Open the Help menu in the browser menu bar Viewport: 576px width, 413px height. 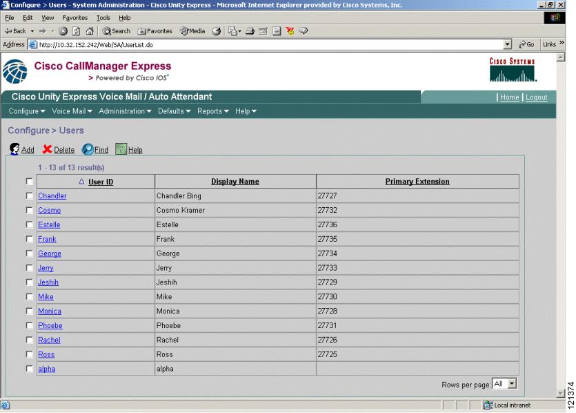125,18
